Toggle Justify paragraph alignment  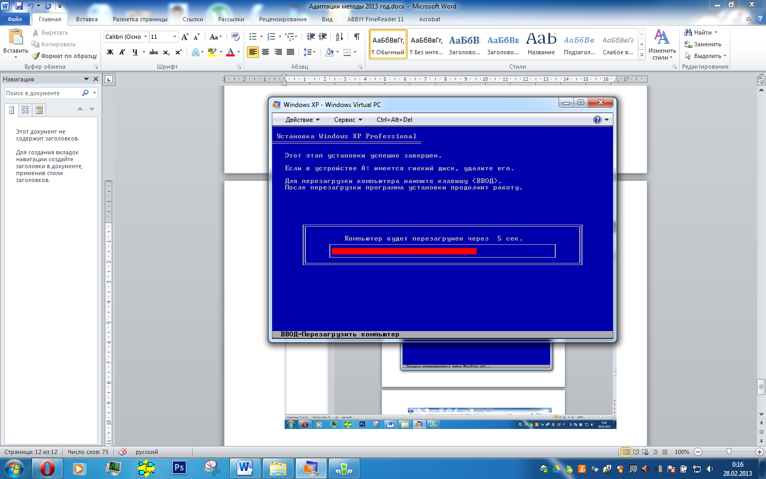pyautogui.click(x=290, y=52)
